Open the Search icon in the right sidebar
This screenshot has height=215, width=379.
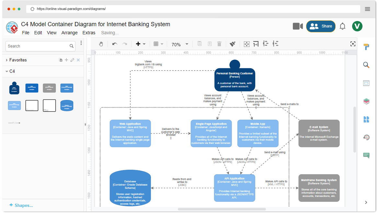pyautogui.click(x=366, y=65)
